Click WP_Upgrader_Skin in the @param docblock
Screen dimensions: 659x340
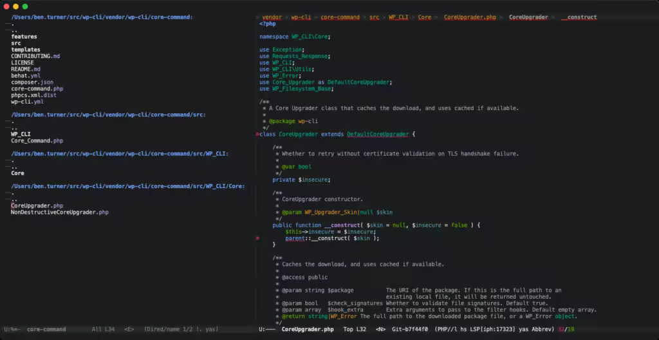coord(331,212)
